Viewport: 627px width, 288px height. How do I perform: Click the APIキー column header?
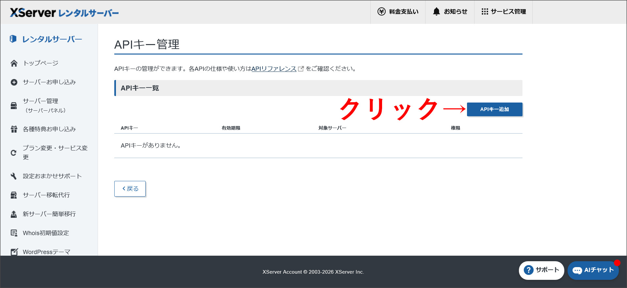point(129,128)
